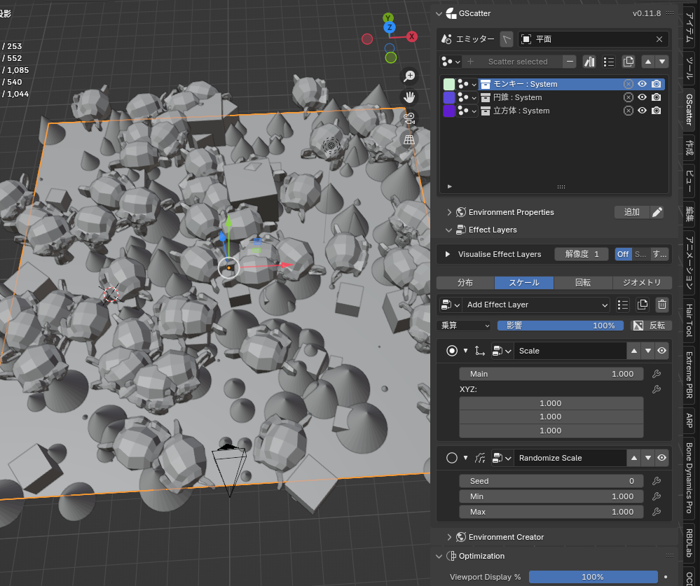Toggle camera view icon in viewport
Viewport: 700px width, 586px height.
point(409,118)
